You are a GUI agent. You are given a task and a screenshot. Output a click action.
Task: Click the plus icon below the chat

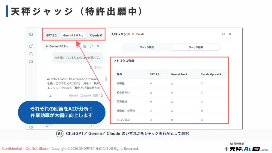[x=47, y=126]
